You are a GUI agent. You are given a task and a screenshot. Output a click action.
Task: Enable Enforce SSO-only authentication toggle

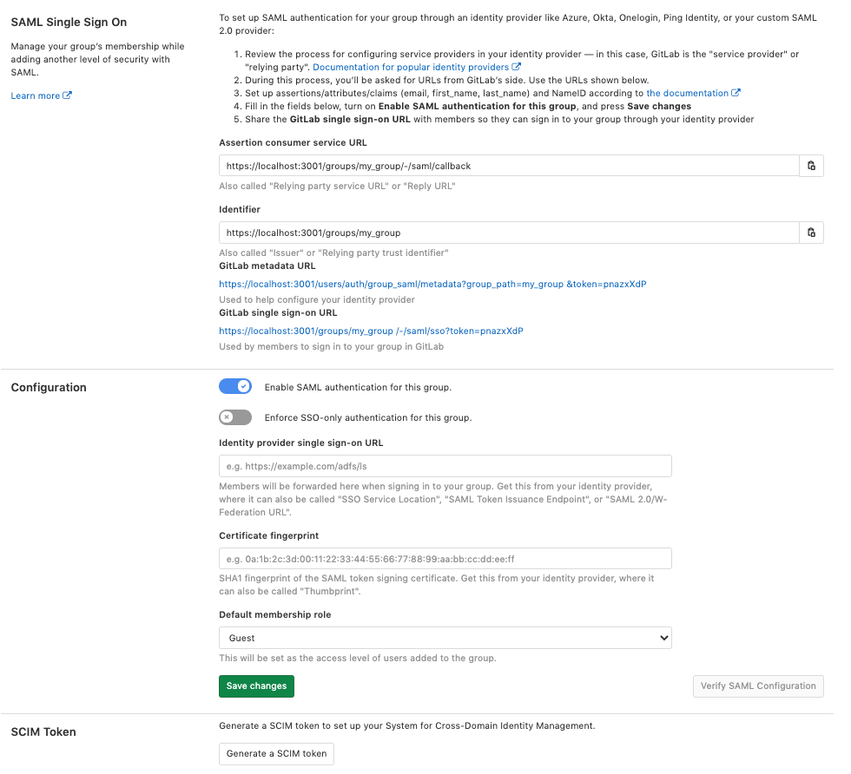(x=235, y=417)
